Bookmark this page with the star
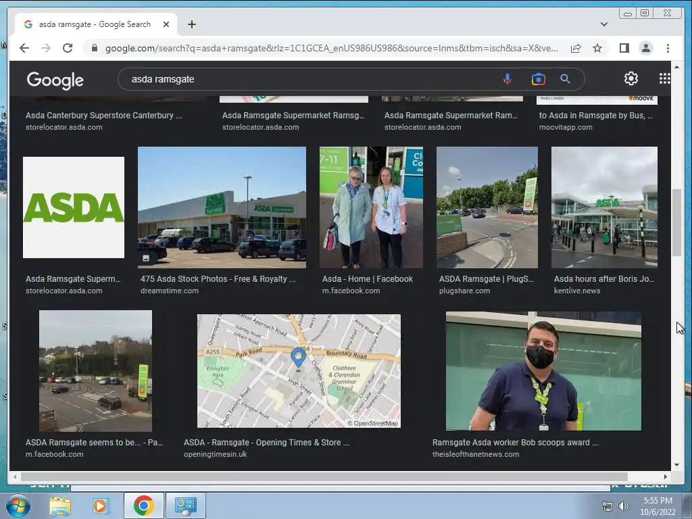The height and width of the screenshot is (519, 692). click(597, 48)
